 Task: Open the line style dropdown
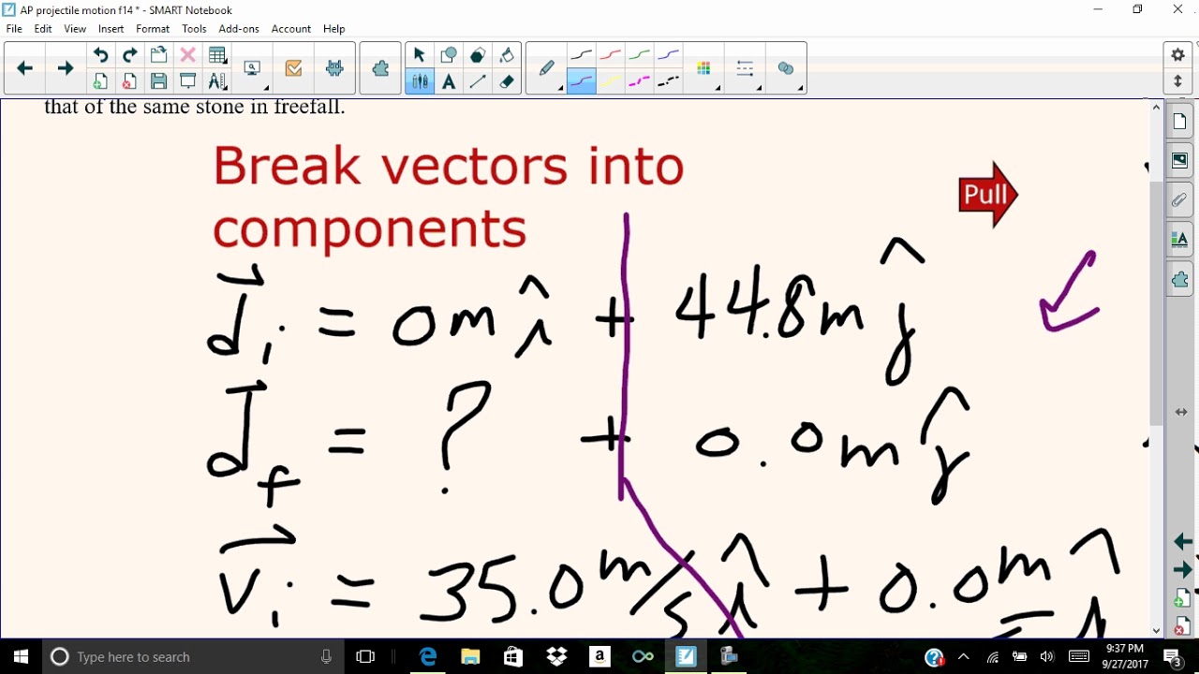(746, 68)
